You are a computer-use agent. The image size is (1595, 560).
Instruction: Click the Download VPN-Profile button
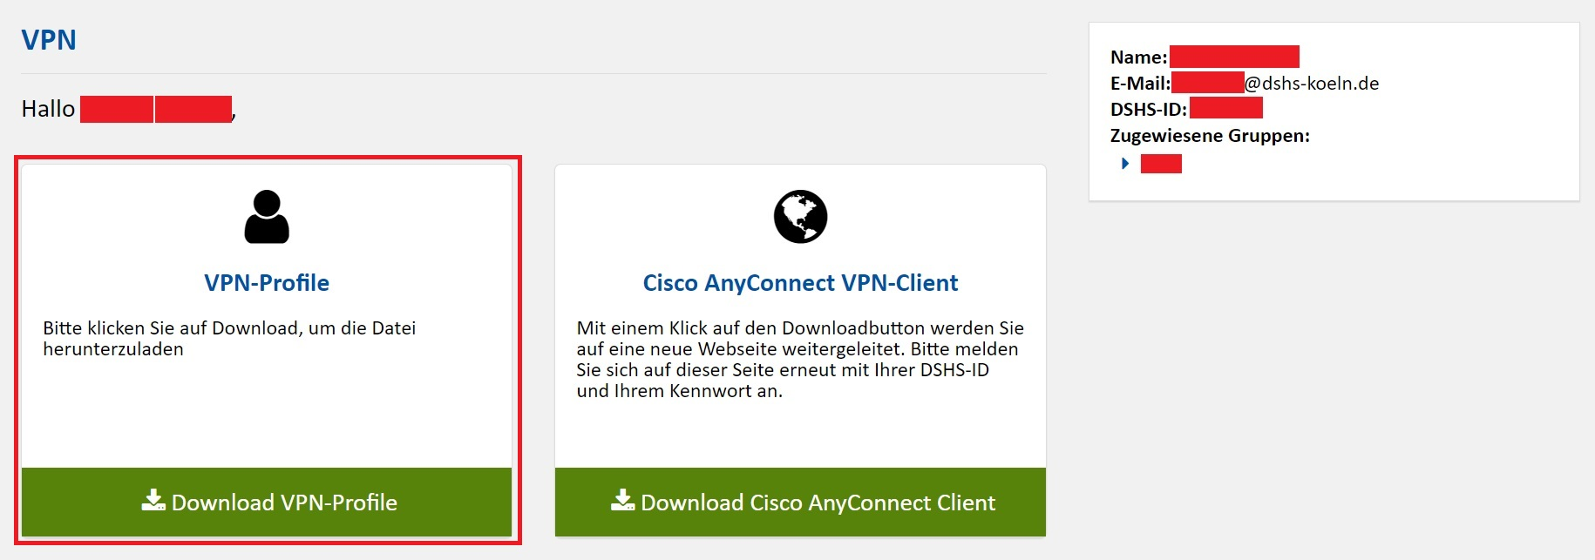click(x=267, y=502)
